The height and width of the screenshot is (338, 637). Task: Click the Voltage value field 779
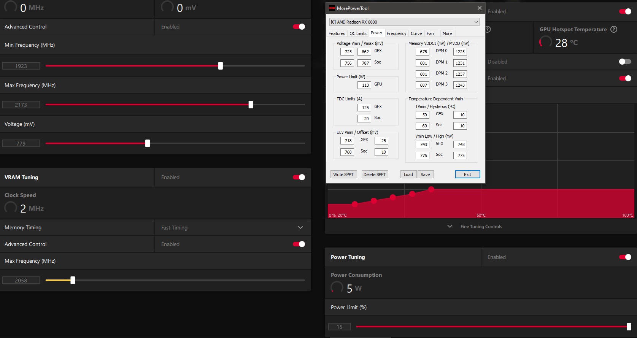tap(21, 143)
